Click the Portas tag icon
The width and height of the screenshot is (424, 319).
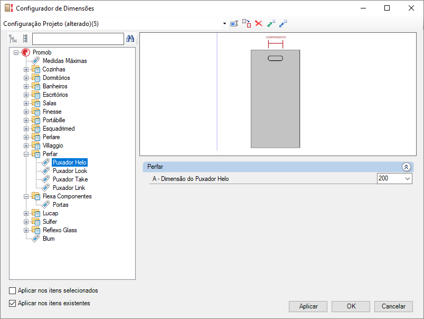[x=46, y=205]
